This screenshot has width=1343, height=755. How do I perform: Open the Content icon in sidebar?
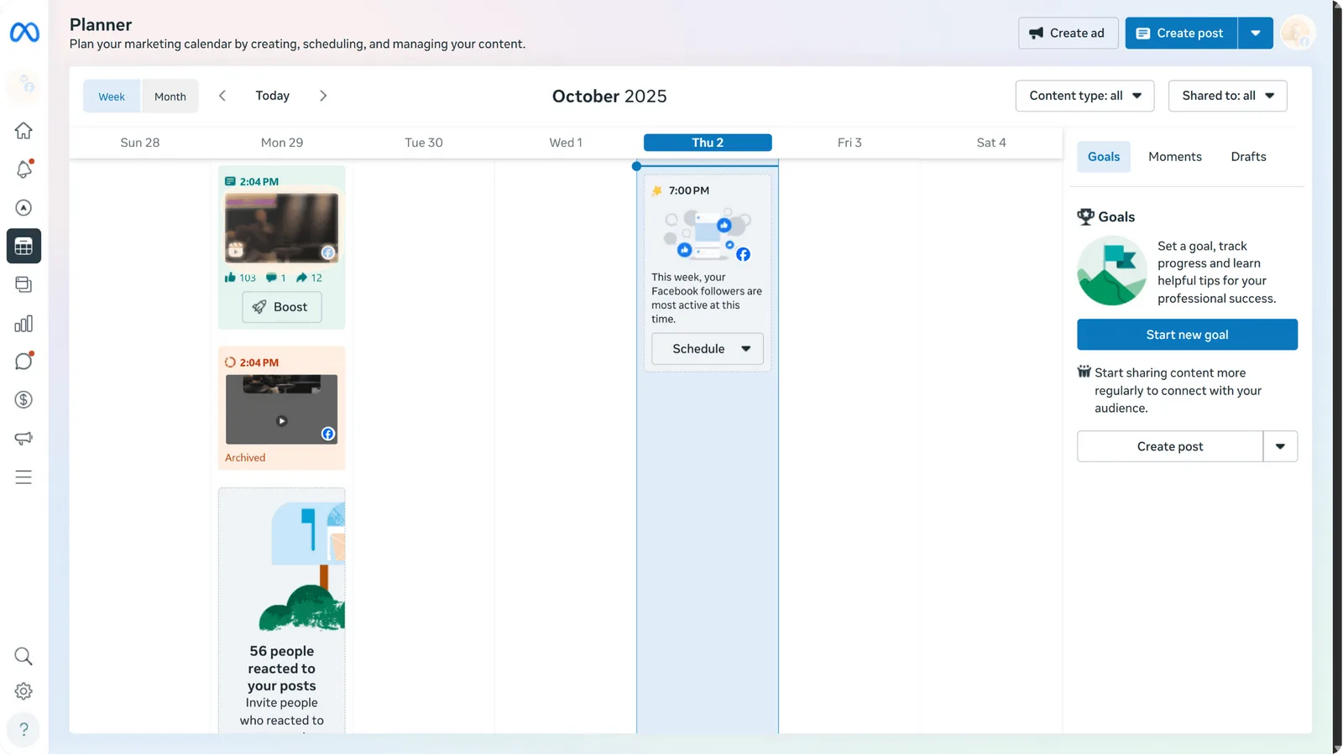(x=24, y=285)
